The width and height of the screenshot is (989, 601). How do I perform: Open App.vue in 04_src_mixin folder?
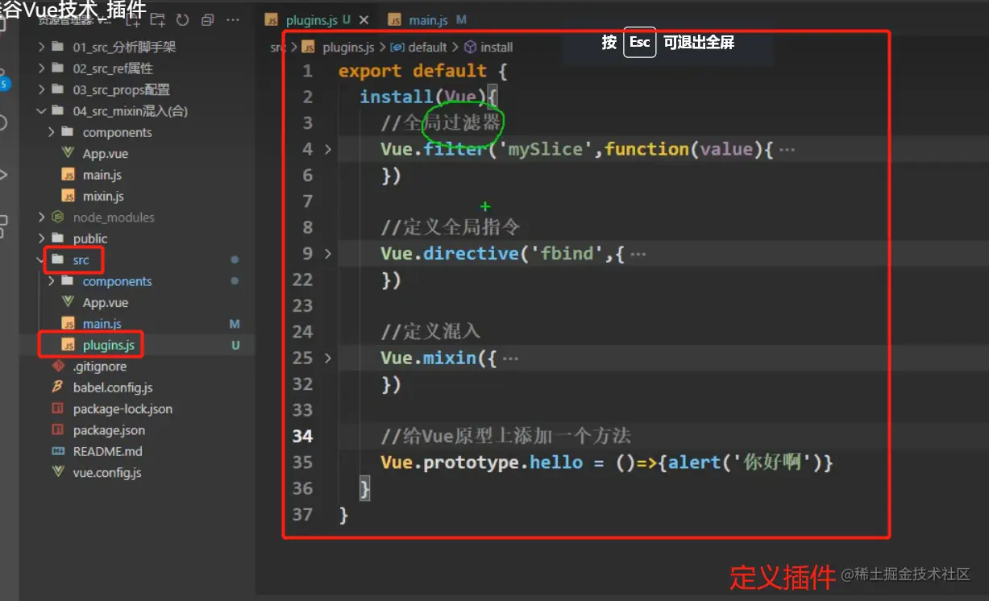(105, 154)
